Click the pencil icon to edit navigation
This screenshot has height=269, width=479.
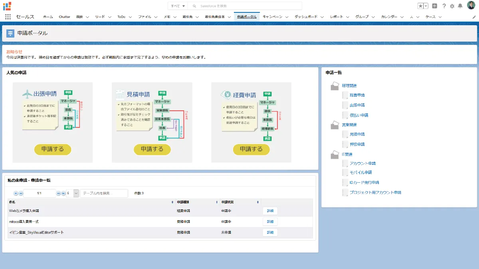coord(474,17)
